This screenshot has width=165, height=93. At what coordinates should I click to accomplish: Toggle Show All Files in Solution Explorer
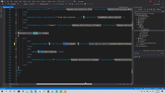click(151, 10)
